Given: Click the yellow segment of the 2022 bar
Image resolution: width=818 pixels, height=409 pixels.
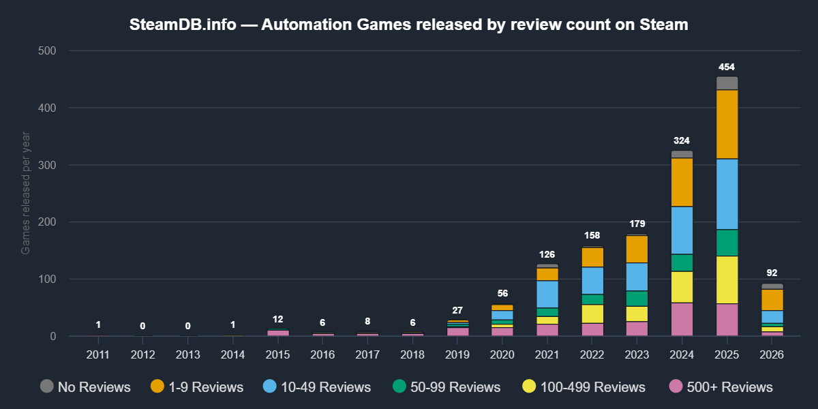Looking at the screenshot, I should 592,314.
